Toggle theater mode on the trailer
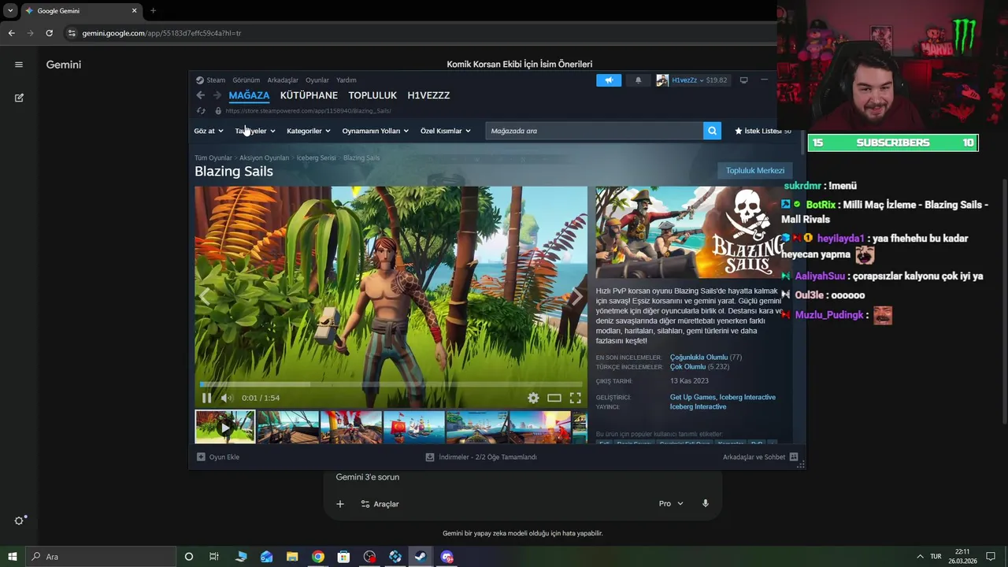The width and height of the screenshot is (1008, 567). point(554,398)
